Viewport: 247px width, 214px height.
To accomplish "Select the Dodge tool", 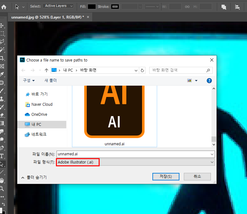I will (x=2, y=140).
